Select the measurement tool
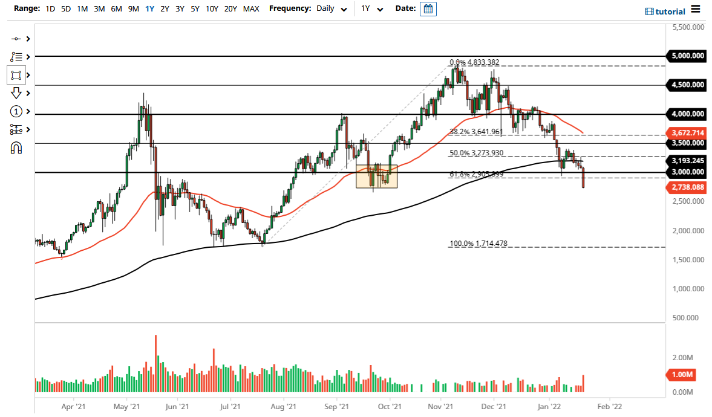This screenshot has width=712, height=417. click(x=17, y=129)
